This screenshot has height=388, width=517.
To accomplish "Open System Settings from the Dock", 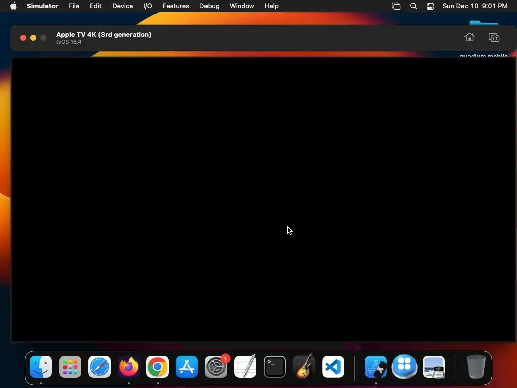I will (216, 367).
